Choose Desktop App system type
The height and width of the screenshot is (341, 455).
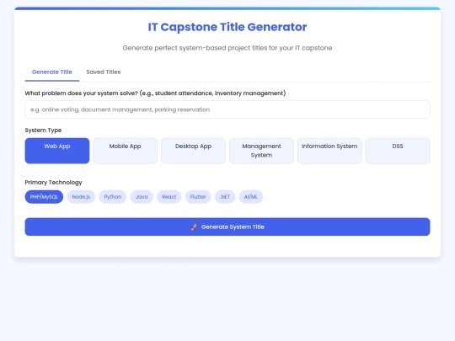coord(193,151)
